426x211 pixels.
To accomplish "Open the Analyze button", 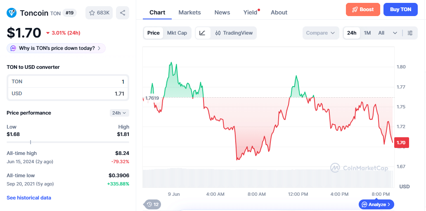I will click(376, 204).
